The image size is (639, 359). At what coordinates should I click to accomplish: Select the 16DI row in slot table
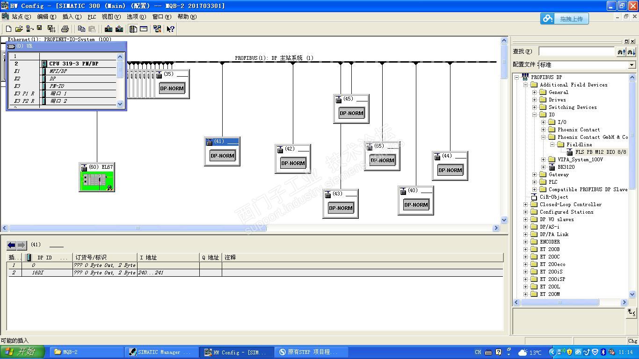(x=255, y=273)
